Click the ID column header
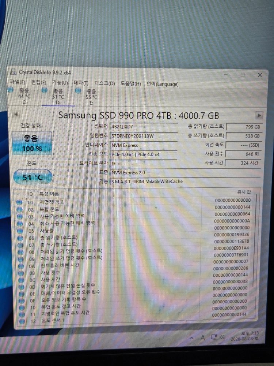The height and width of the screenshot is (366, 274). click(x=30, y=194)
